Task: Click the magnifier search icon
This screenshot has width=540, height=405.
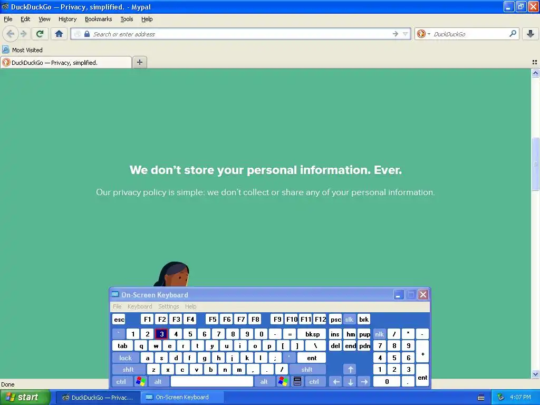Action: pos(513,33)
